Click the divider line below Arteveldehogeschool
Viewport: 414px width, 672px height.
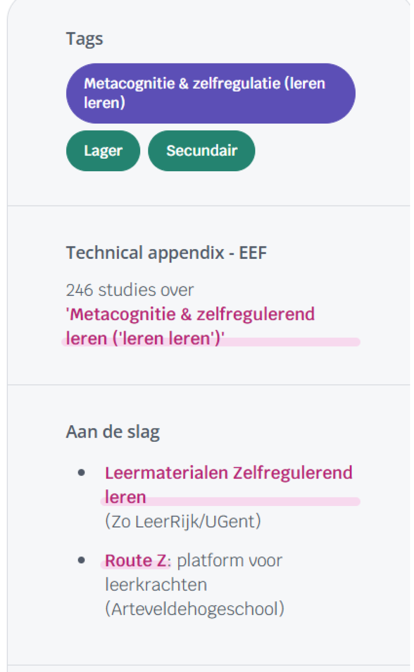(x=209, y=665)
